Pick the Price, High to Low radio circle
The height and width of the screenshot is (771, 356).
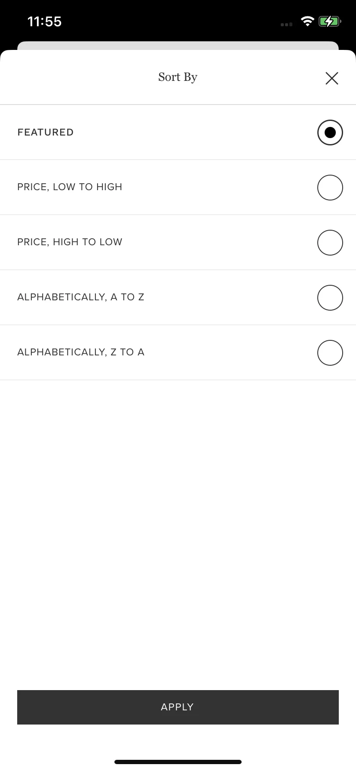[x=330, y=243]
